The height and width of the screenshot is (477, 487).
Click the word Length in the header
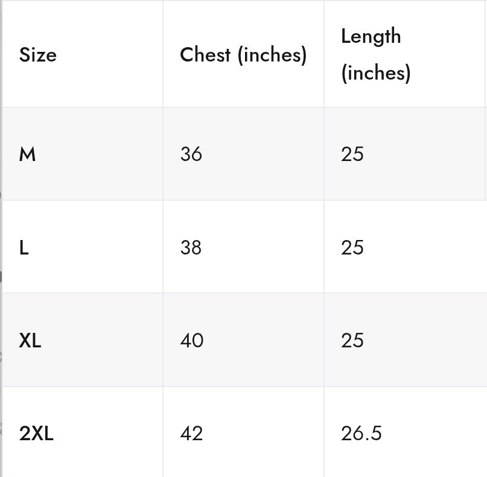371,36
